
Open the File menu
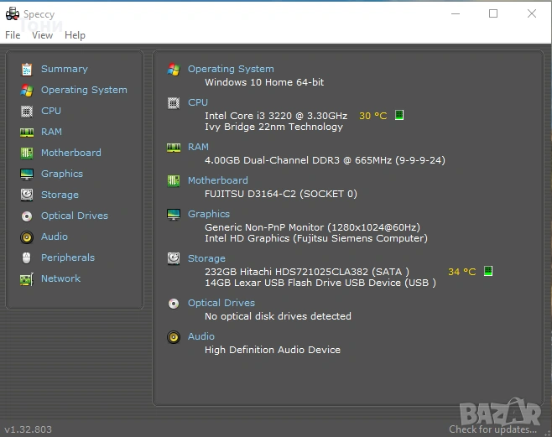(13, 35)
